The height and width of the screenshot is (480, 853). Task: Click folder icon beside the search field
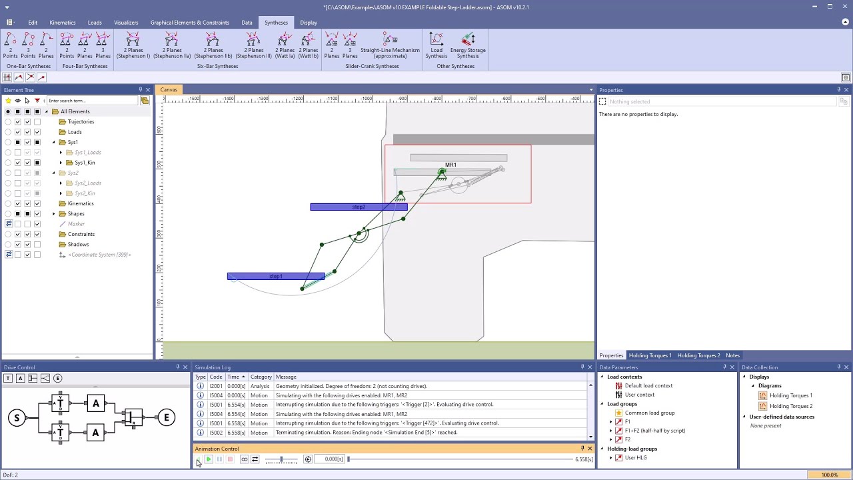pos(145,101)
